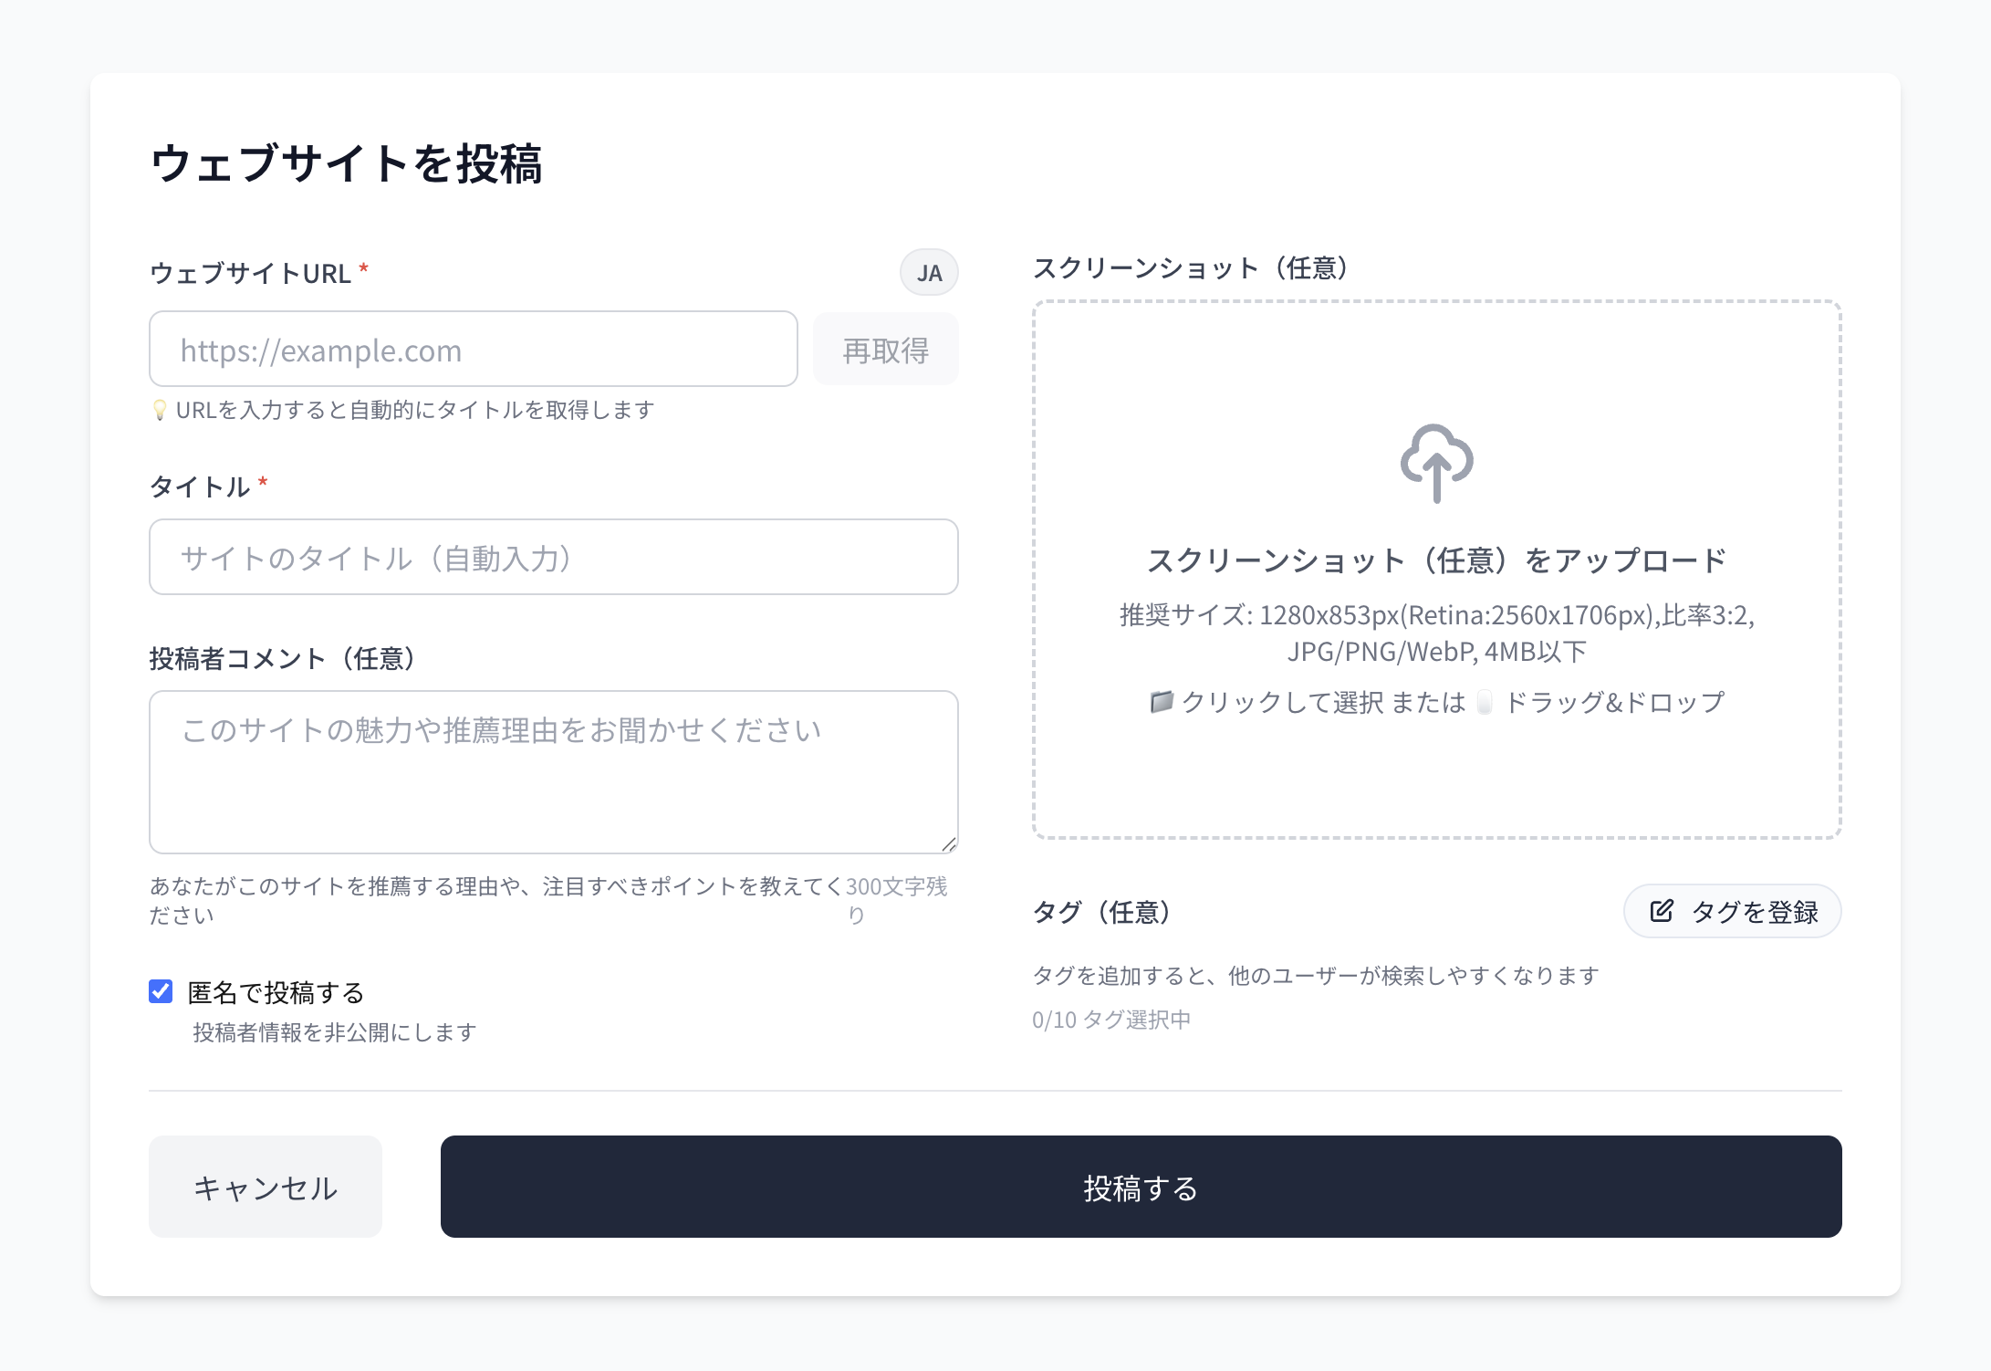The height and width of the screenshot is (1371, 1991).
Task: Click the 再取得 button
Action: click(885, 349)
